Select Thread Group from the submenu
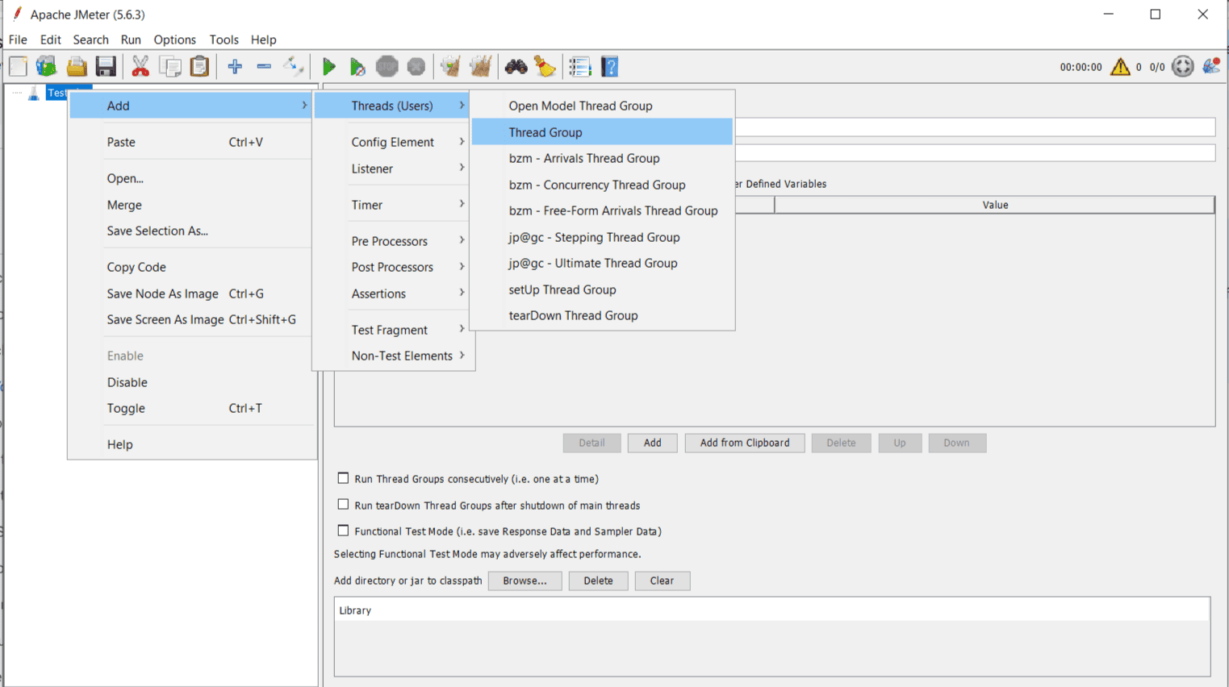The width and height of the screenshot is (1229, 687). (546, 132)
